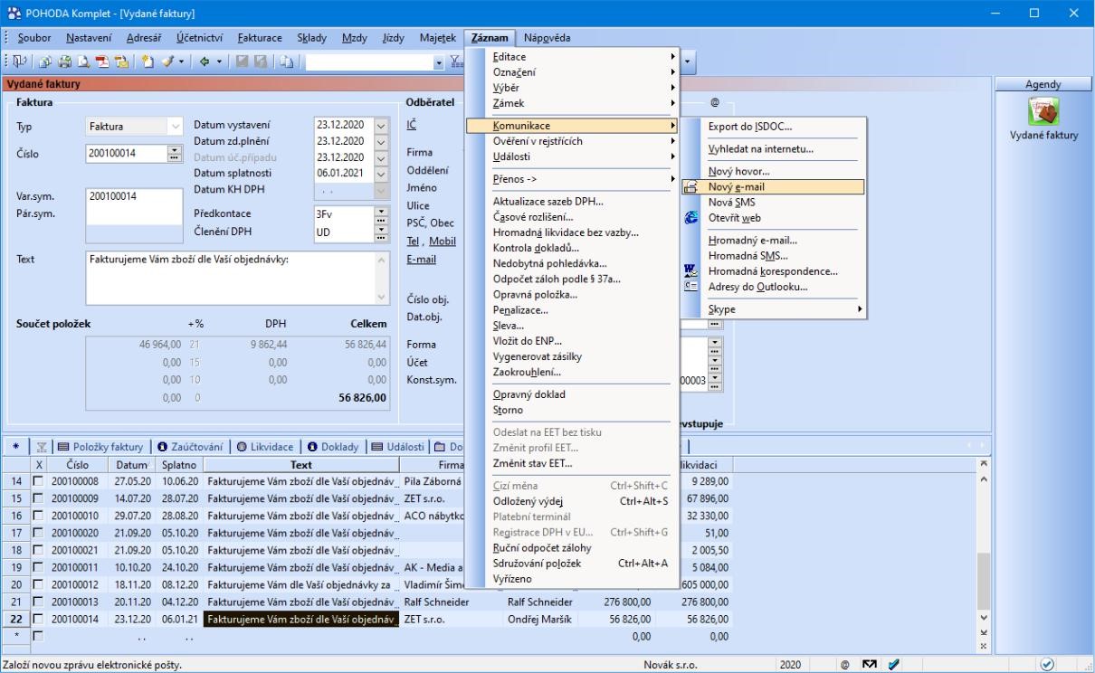The width and height of the screenshot is (1095, 673).
Task: Open the Typ Faktura dropdown
Action: 176,126
